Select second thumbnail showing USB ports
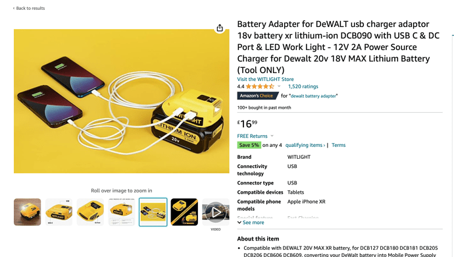454x257 pixels. [x=59, y=212]
